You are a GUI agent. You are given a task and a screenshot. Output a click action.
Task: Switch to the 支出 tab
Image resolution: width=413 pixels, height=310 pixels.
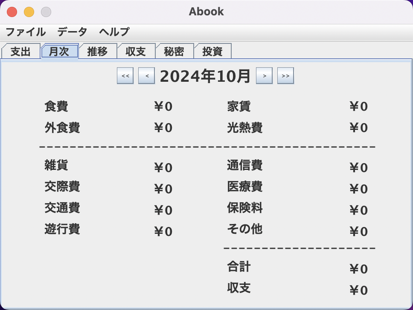coord(21,52)
